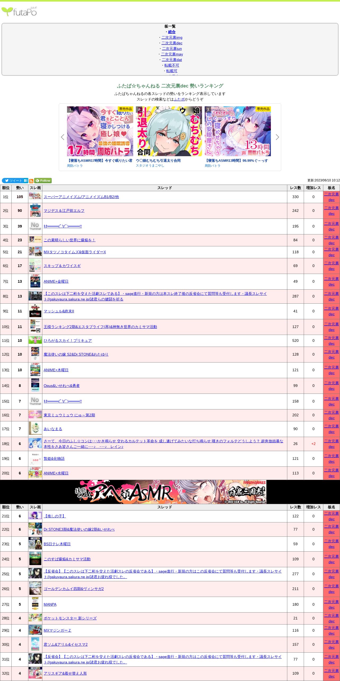Select 二次元裏may in the board list

(172, 54)
